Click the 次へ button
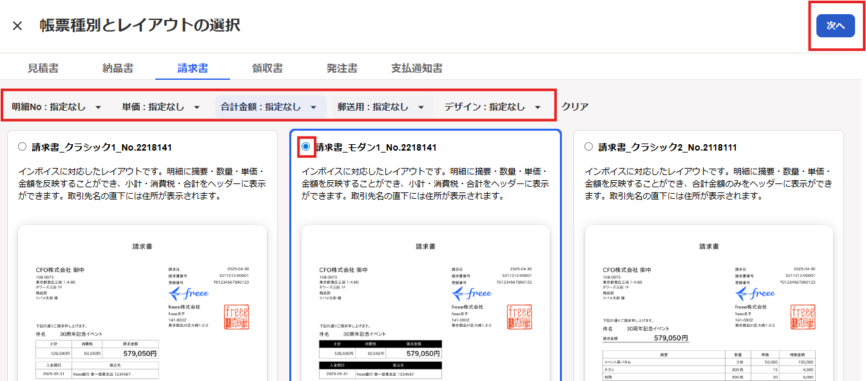Screen dimensions: 866x381 (x=835, y=25)
